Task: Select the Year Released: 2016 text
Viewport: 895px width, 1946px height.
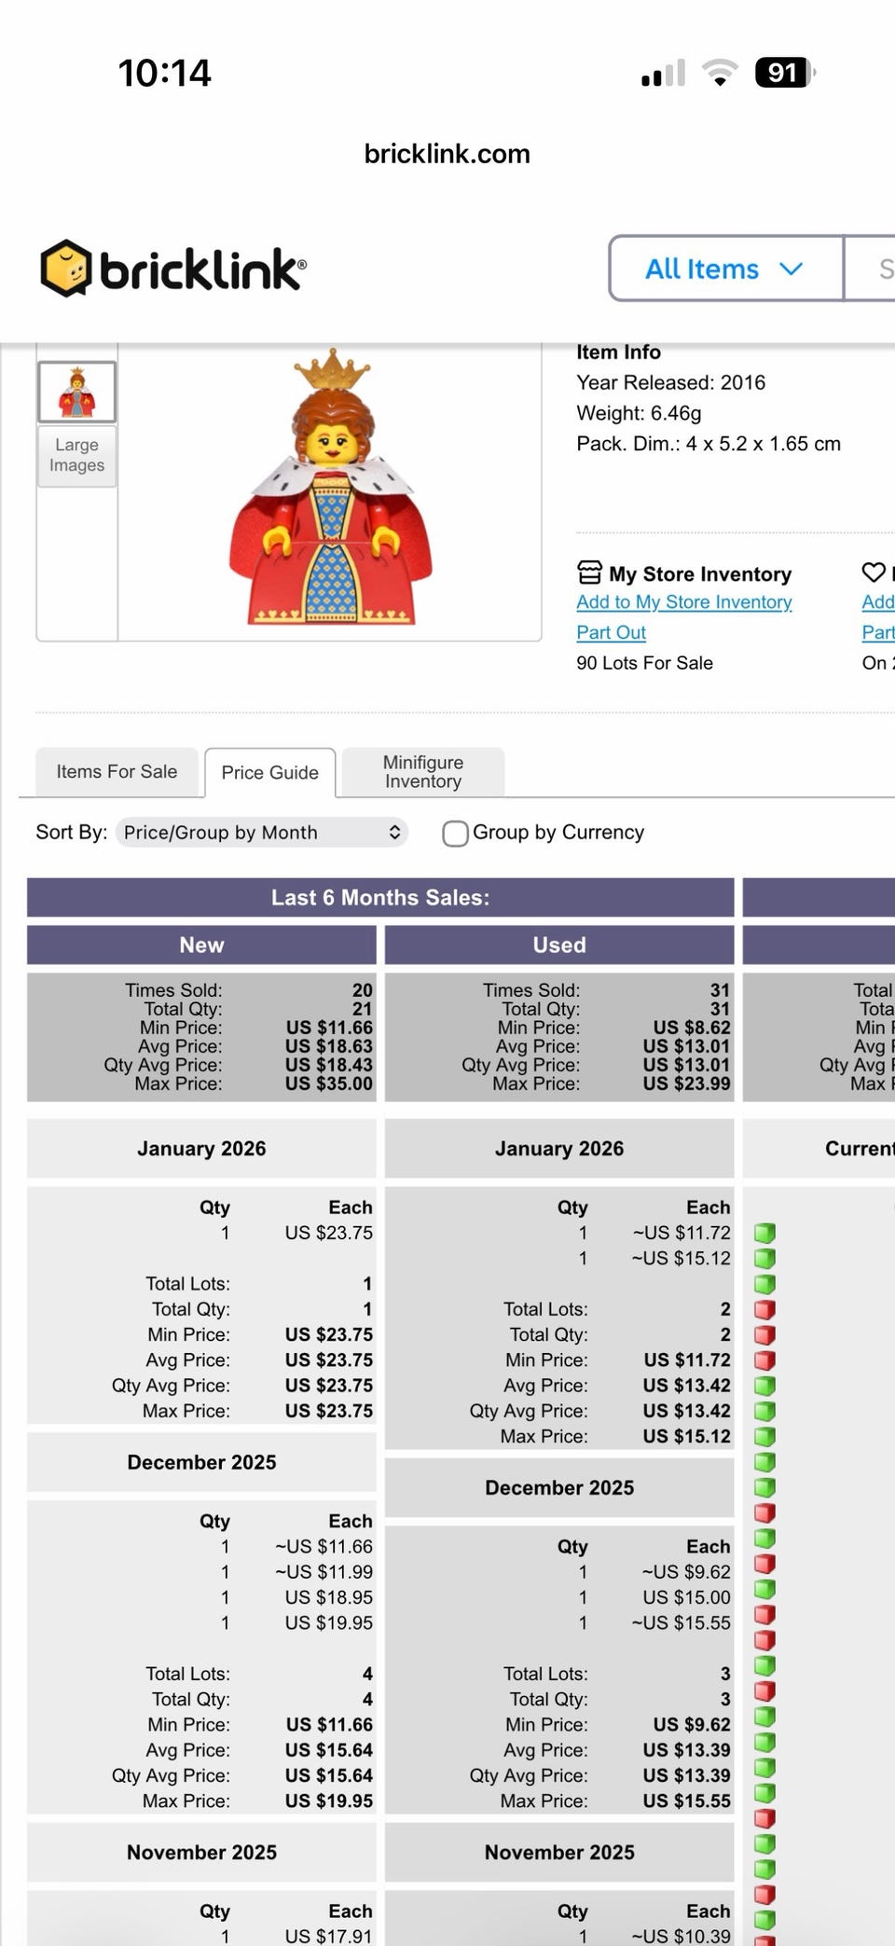Action: point(670,382)
